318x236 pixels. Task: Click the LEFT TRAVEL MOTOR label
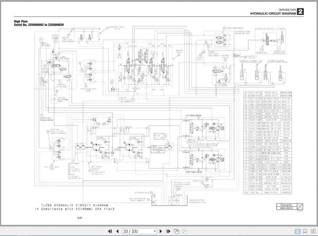click(193, 116)
